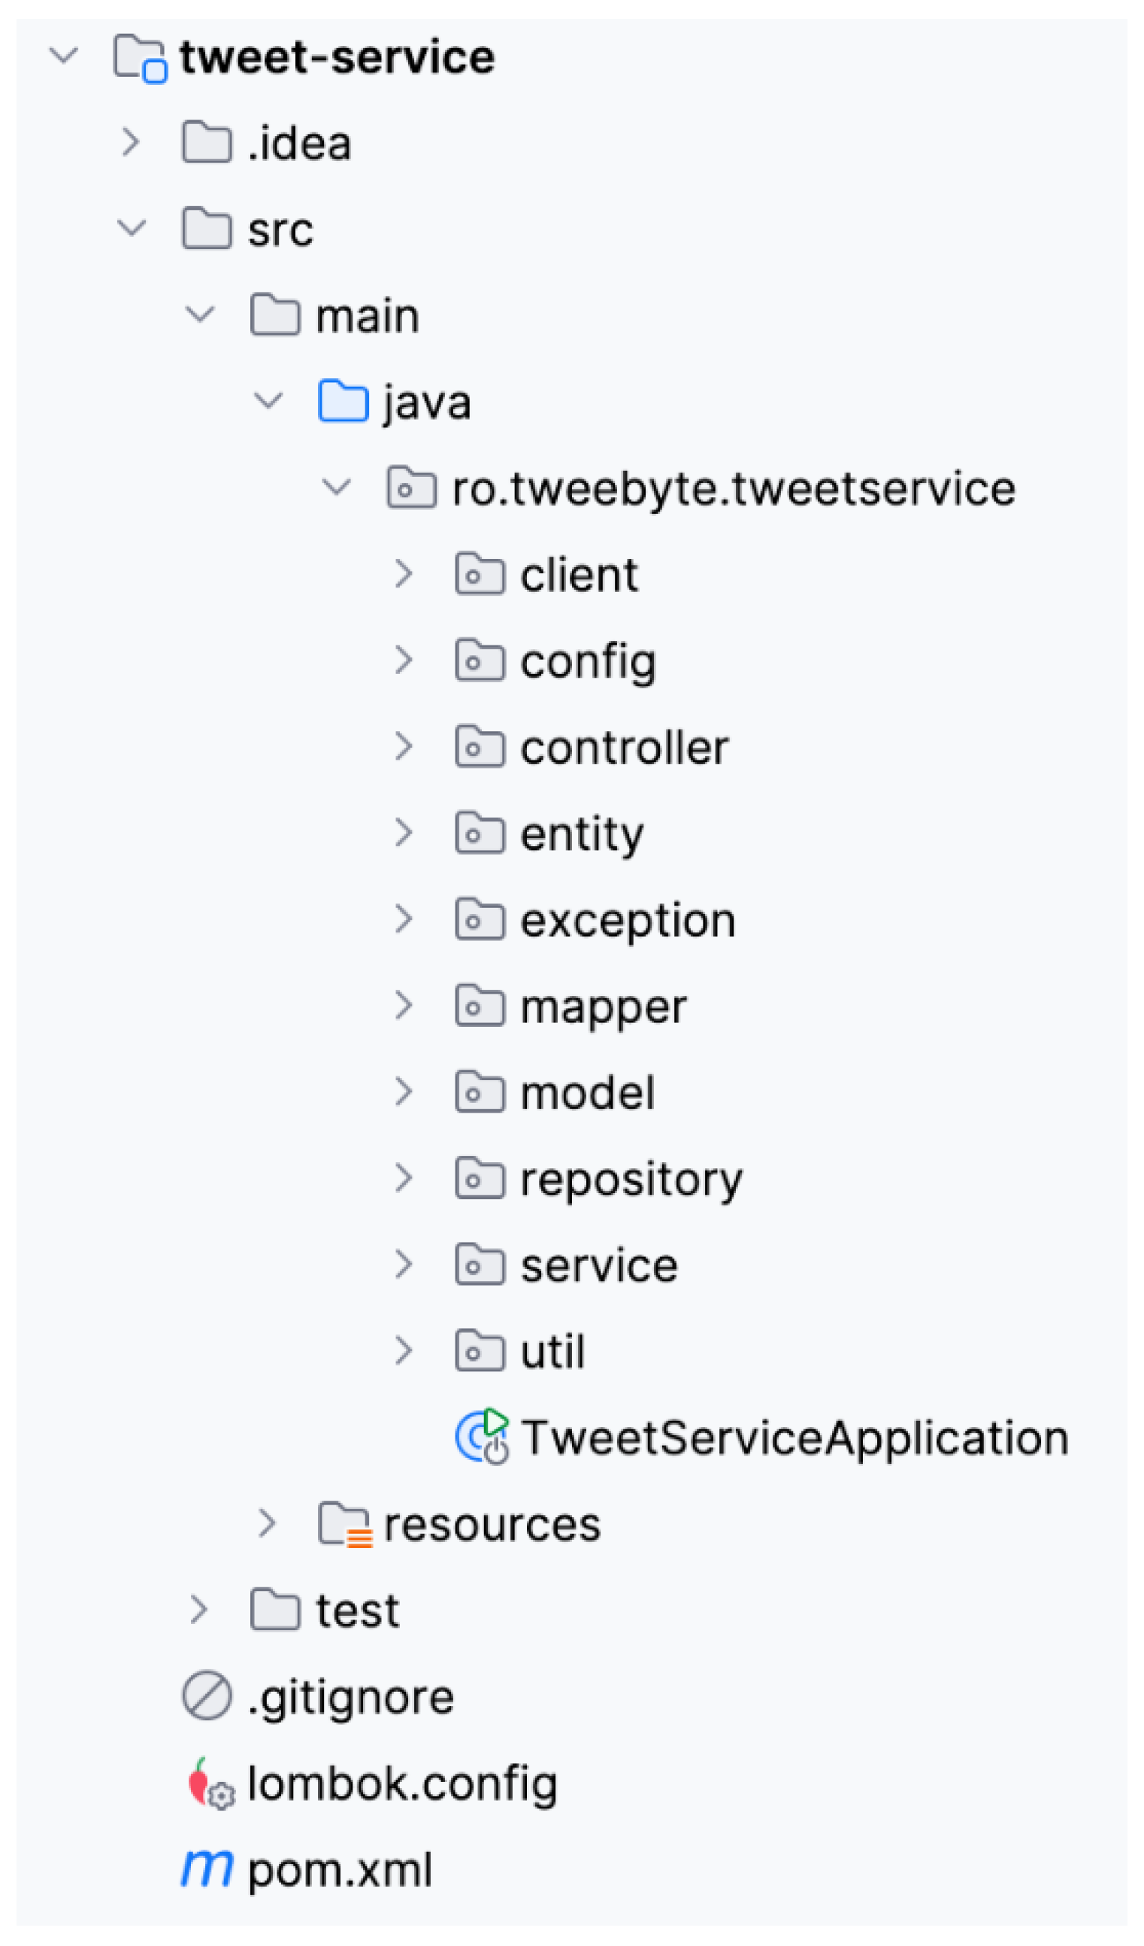The width and height of the screenshot is (1144, 1946).
Task: Click the Maven icon beside pom.xml
Action: click(x=207, y=1869)
